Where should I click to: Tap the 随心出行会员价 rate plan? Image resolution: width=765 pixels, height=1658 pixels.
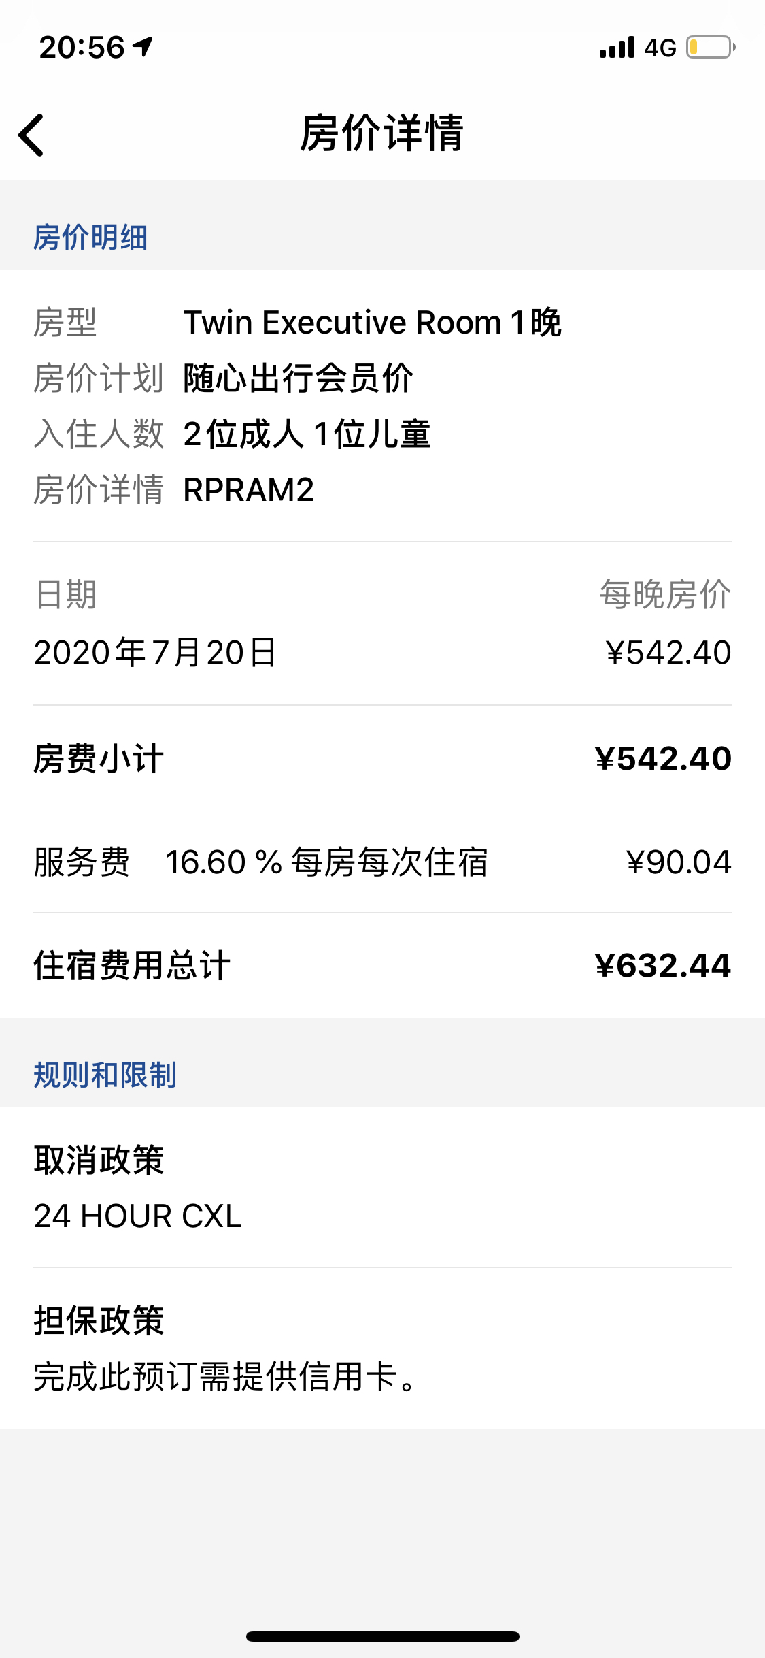(299, 378)
